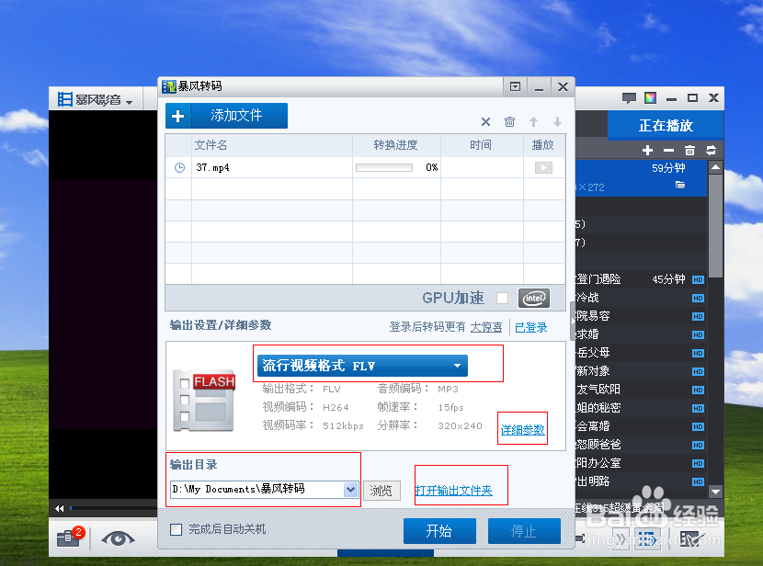Click the HD badge beside 求婚

click(698, 335)
